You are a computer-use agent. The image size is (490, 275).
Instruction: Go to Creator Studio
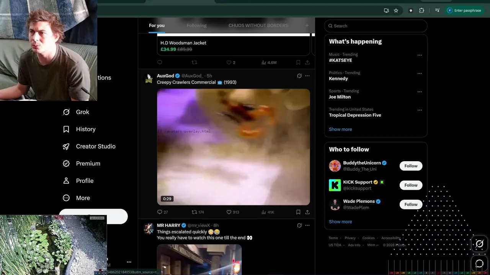[x=89, y=146]
